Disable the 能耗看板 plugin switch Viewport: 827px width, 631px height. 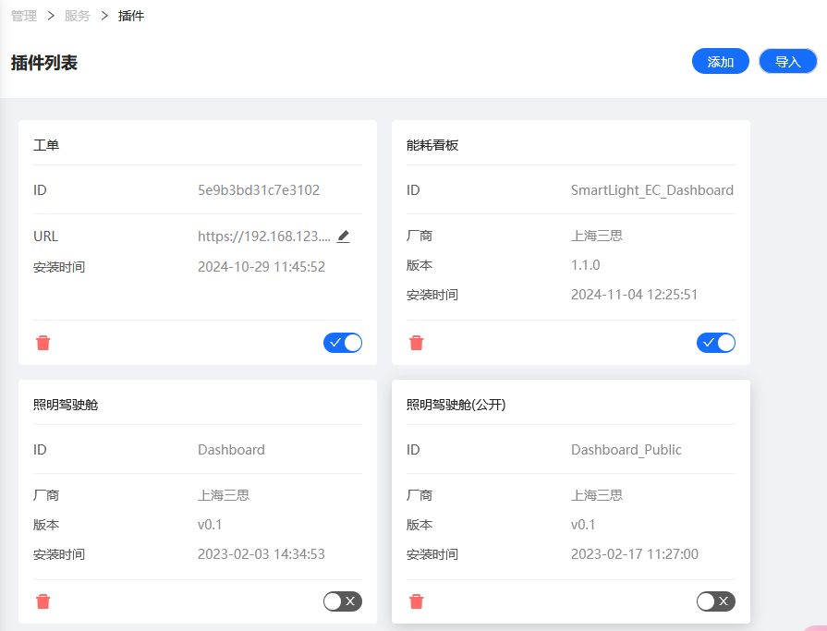716,343
